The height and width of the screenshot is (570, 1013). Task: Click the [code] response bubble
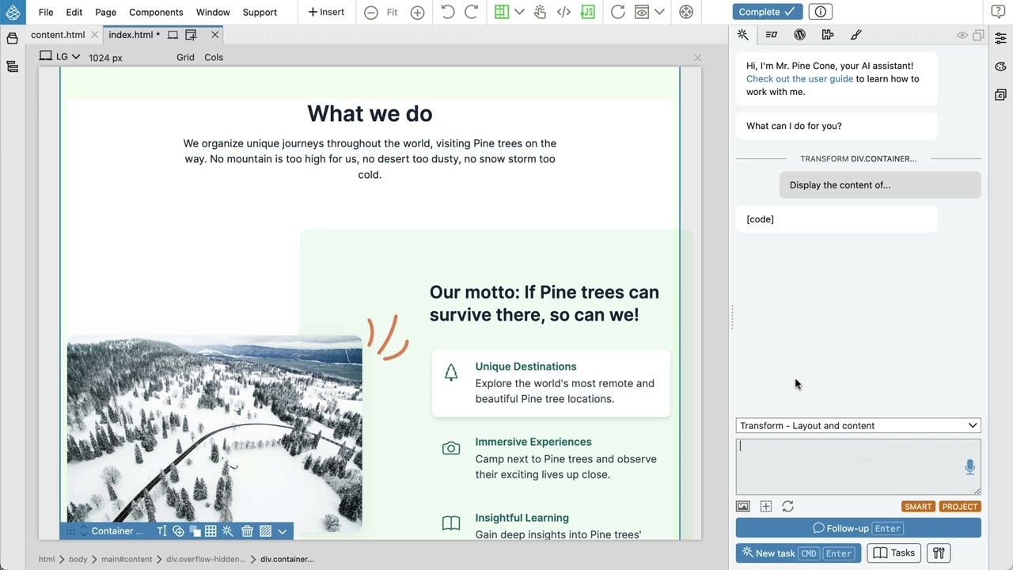point(837,219)
